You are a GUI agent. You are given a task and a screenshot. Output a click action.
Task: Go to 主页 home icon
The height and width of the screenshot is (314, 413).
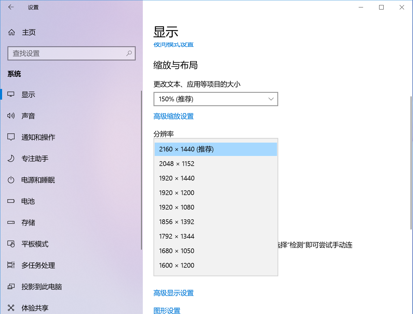coord(12,32)
